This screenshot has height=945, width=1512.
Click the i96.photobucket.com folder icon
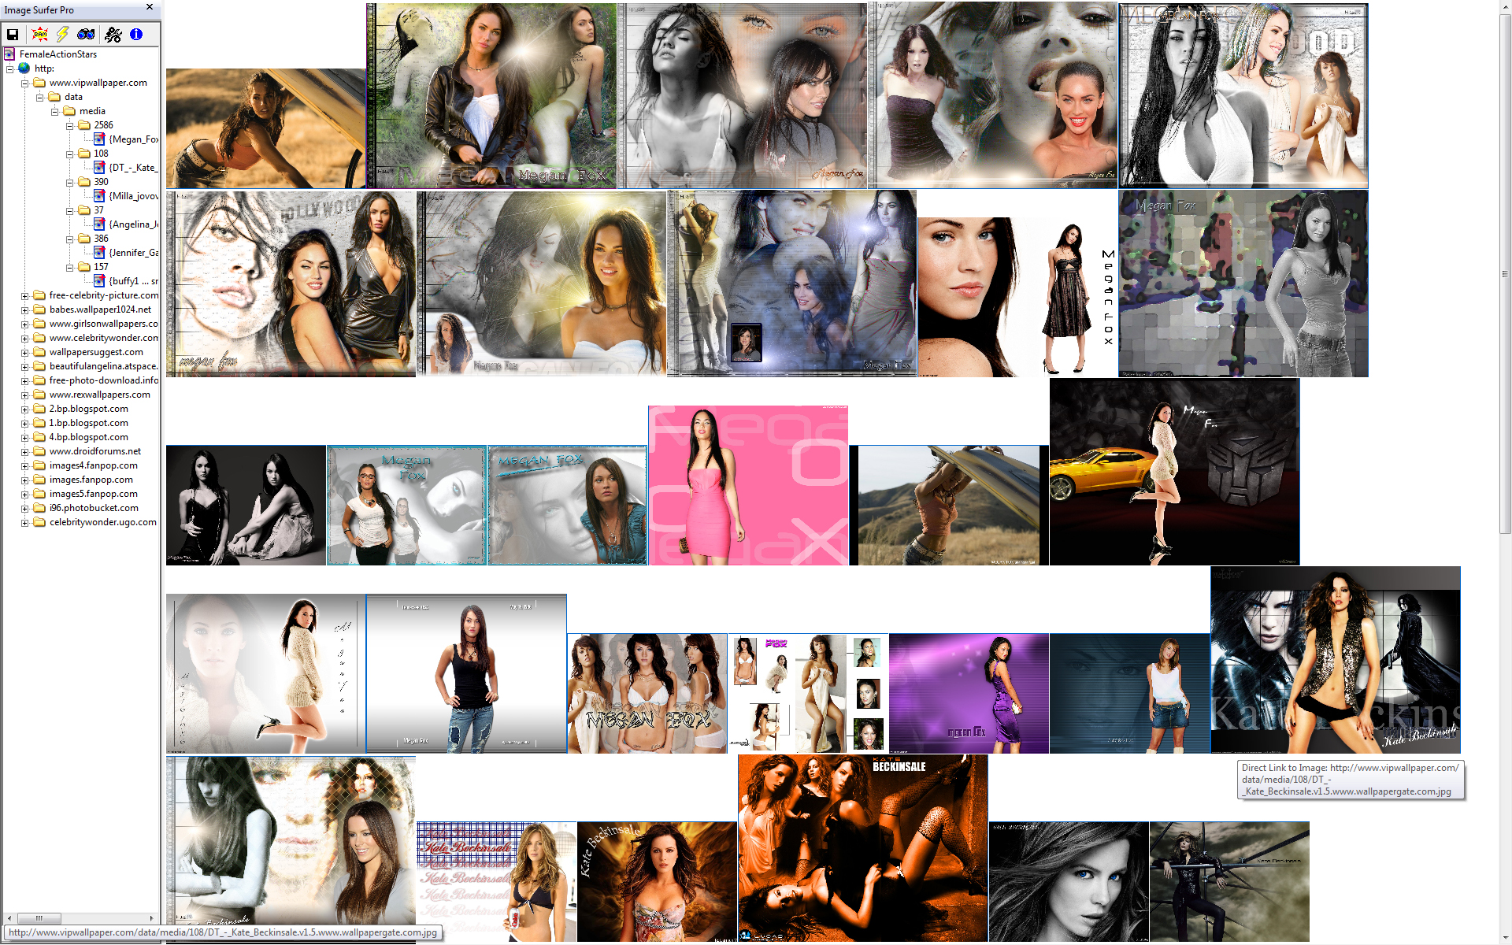(x=39, y=508)
